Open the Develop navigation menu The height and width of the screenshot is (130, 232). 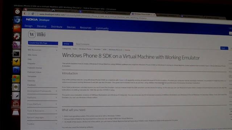[x=42, y=26]
